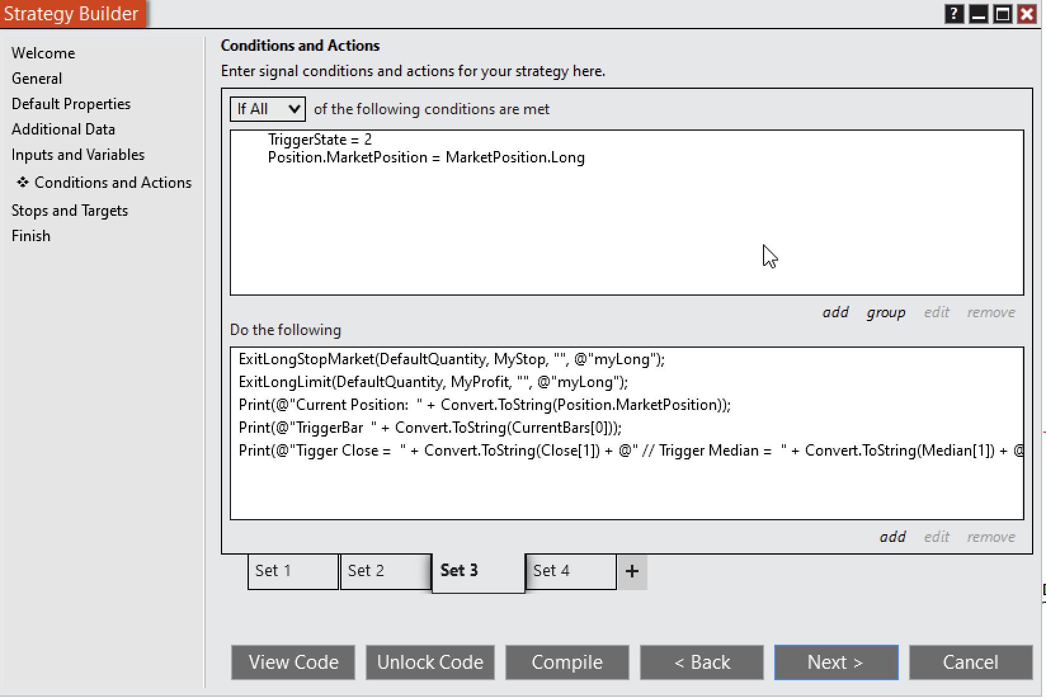Screen dimensions: 1046x698
Task: Go to the Welcome page
Action: click(43, 53)
